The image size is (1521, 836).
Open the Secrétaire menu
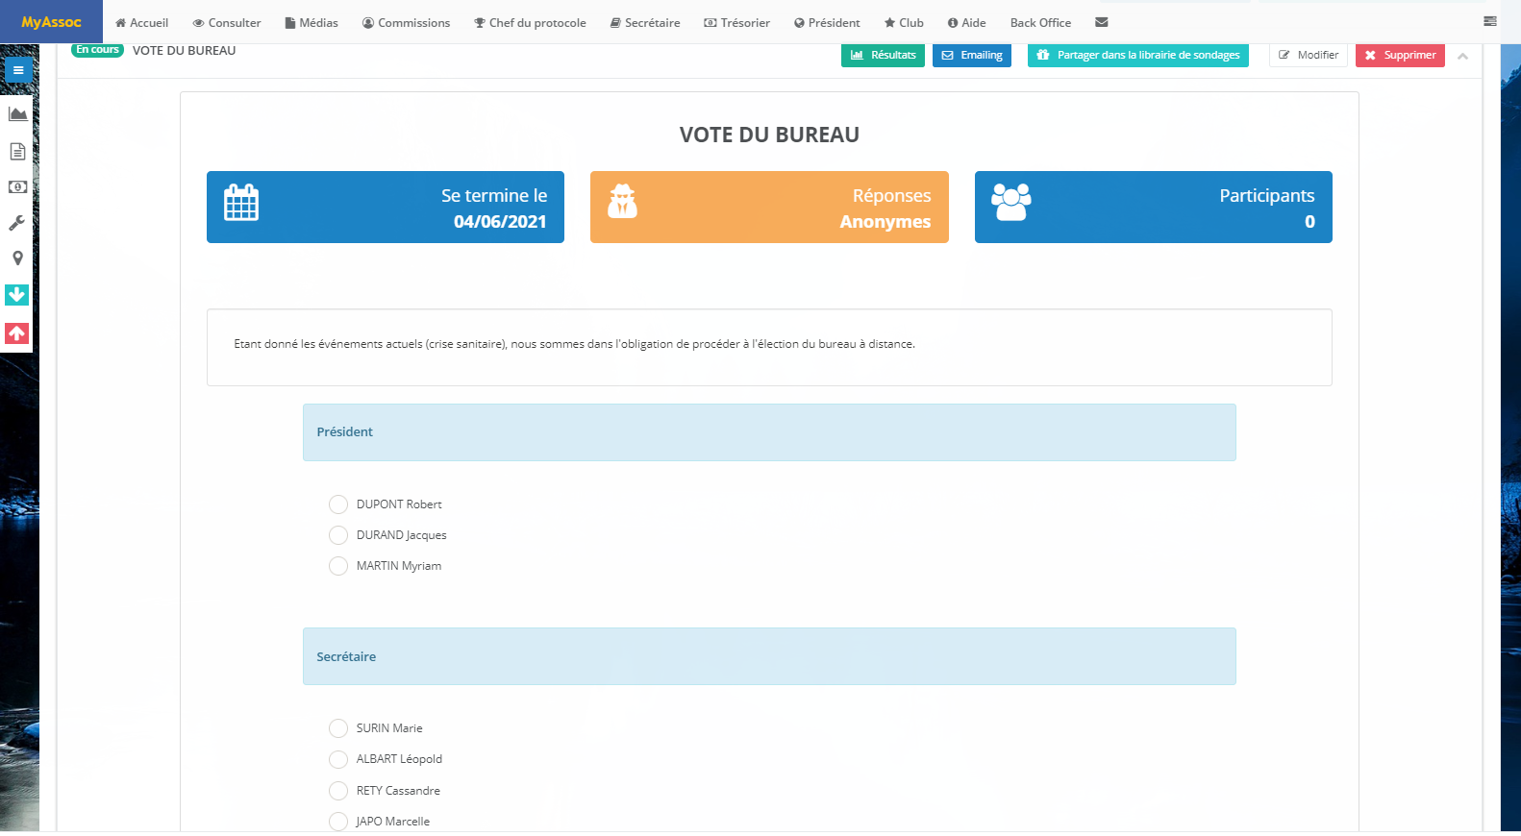point(645,22)
